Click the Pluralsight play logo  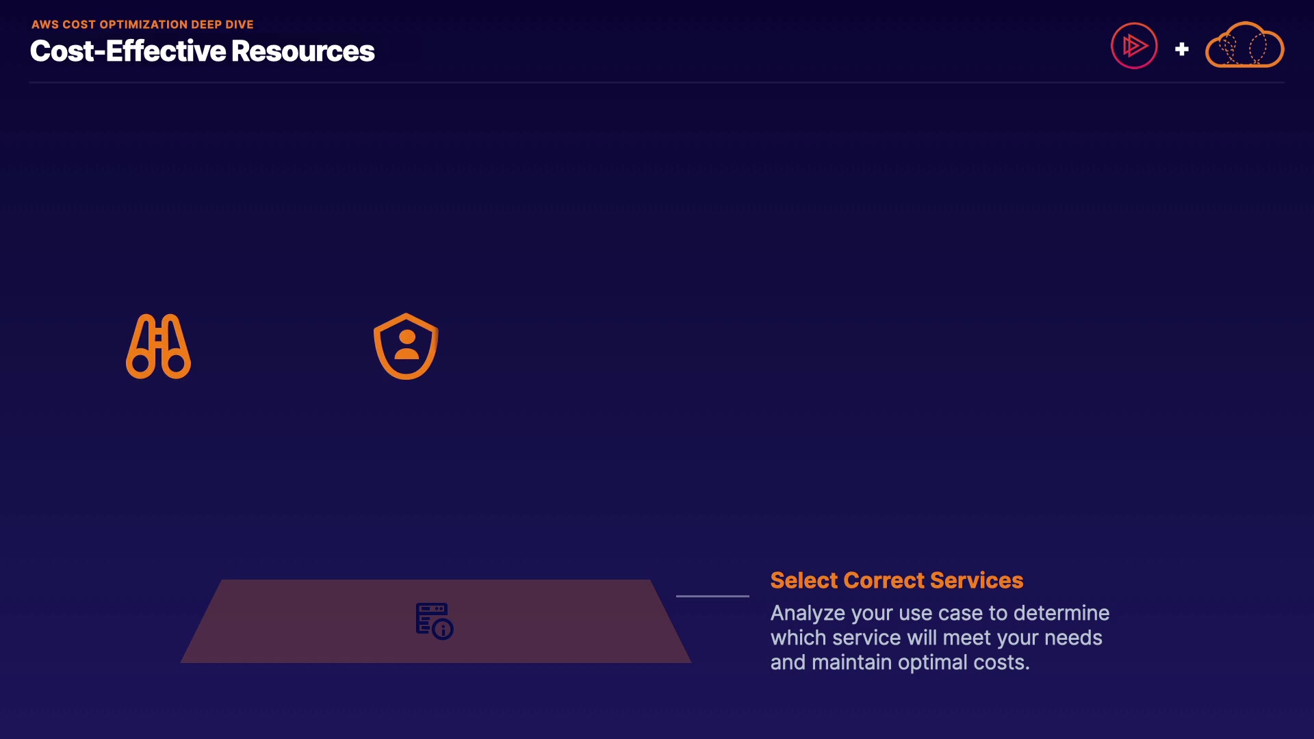[x=1134, y=46]
